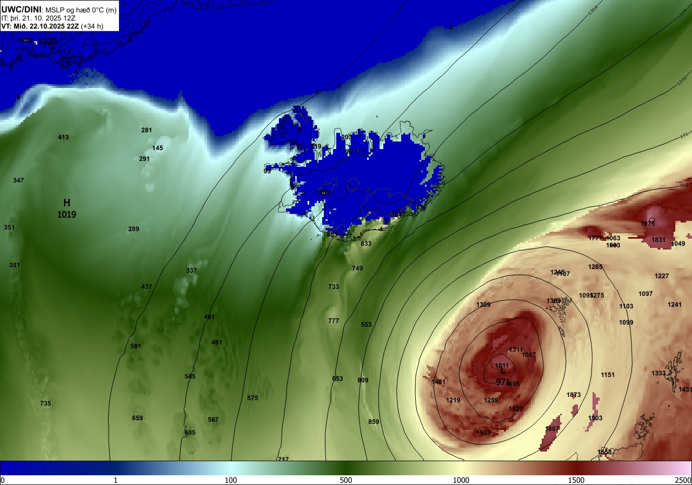
Task: Click the H high-pressure marker
Action: 67,203
